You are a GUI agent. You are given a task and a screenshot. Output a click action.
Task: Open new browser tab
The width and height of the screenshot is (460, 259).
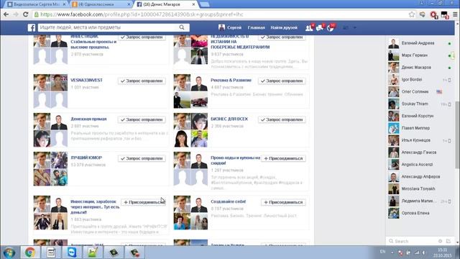pyautogui.click(x=205, y=4)
